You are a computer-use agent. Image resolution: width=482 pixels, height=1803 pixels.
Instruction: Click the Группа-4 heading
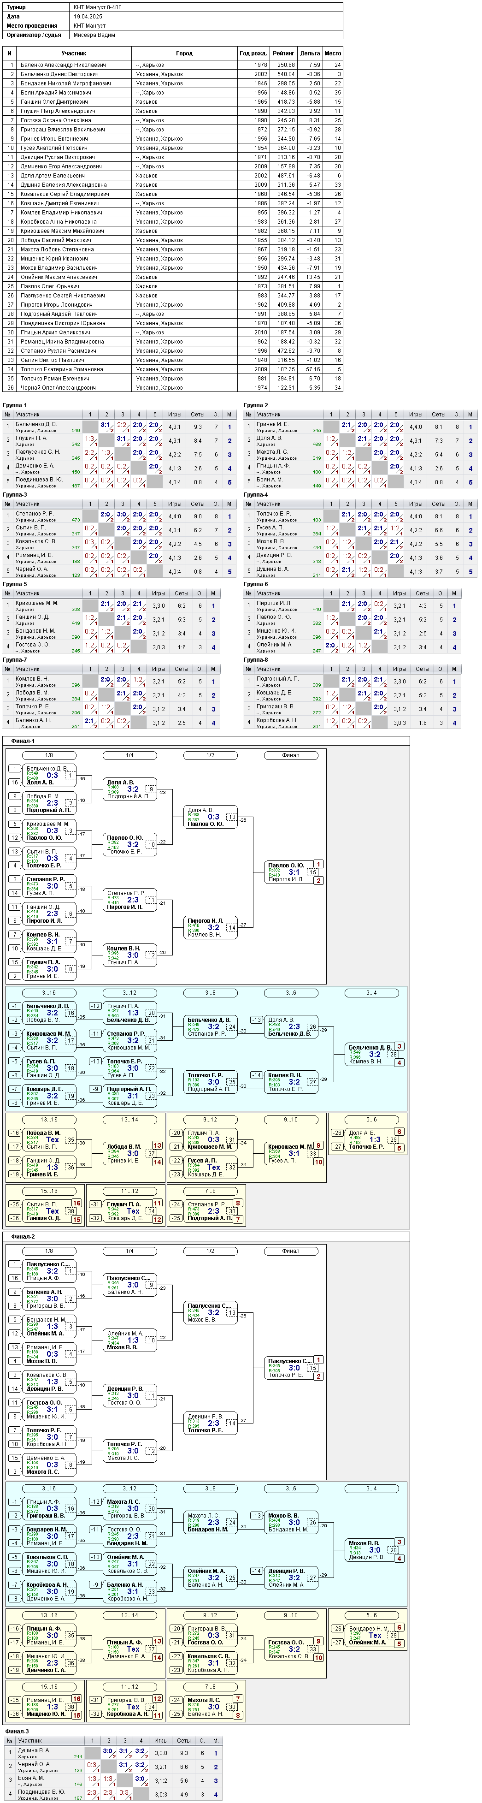(256, 495)
